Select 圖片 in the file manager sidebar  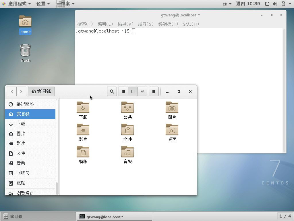point(21,134)
